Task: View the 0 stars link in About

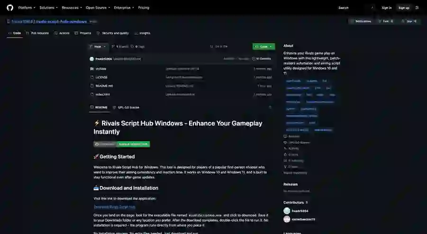Action: 291,154
